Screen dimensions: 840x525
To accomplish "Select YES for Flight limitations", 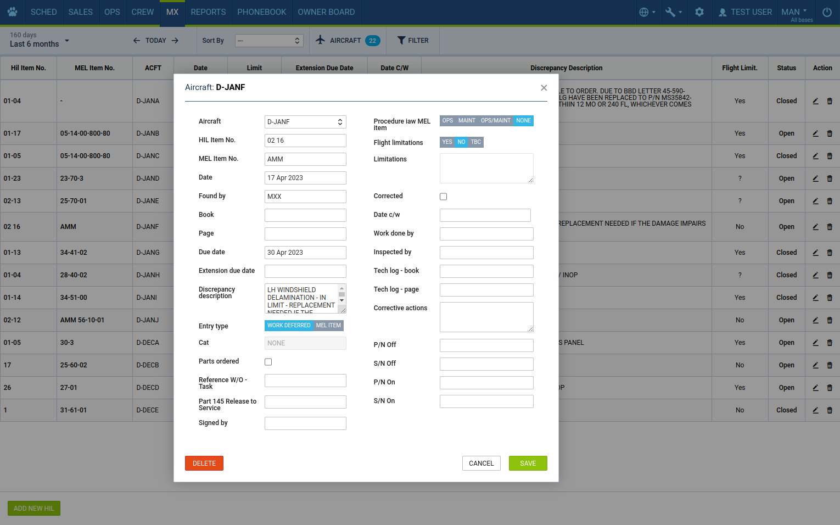I will pyautogui.click(x=447, y=142).
